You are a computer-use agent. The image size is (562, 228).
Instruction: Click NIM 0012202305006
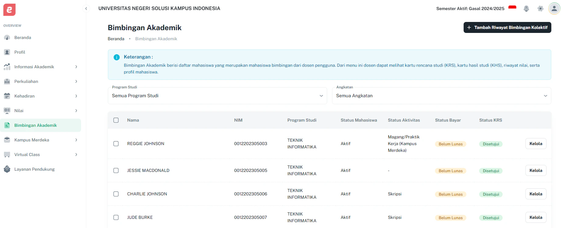250,194
